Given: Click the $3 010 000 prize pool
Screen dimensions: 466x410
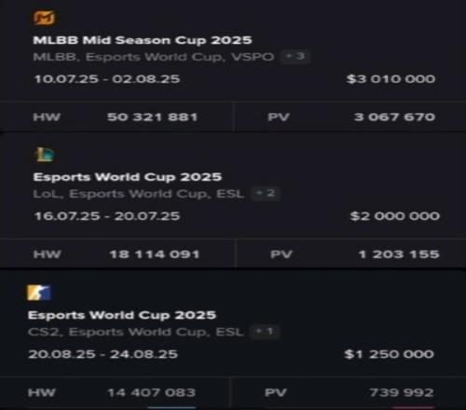Looking at the screenshot, I should tap(391, 79).
